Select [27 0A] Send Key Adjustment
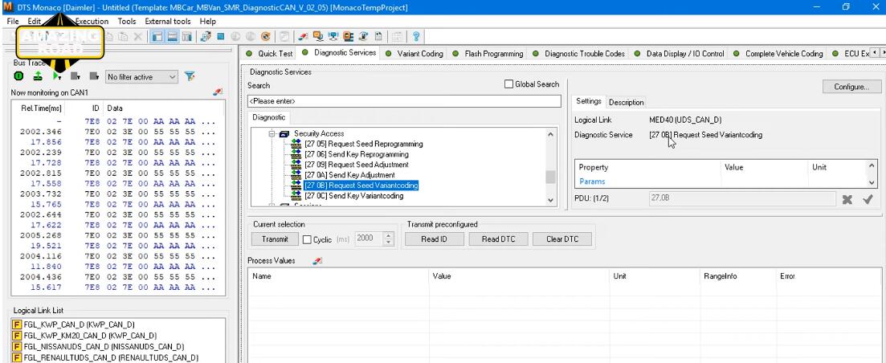The width and height of the screenshot is (886, 363). pyautogui.click(x=349, y=175)
